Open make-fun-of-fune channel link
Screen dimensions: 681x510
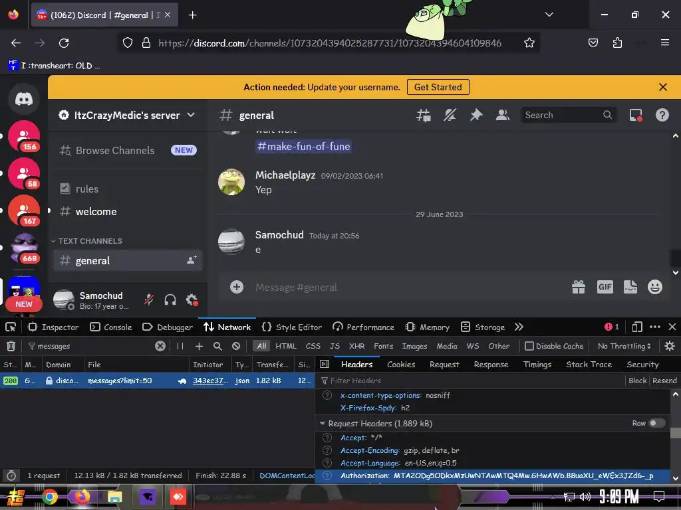303,147
